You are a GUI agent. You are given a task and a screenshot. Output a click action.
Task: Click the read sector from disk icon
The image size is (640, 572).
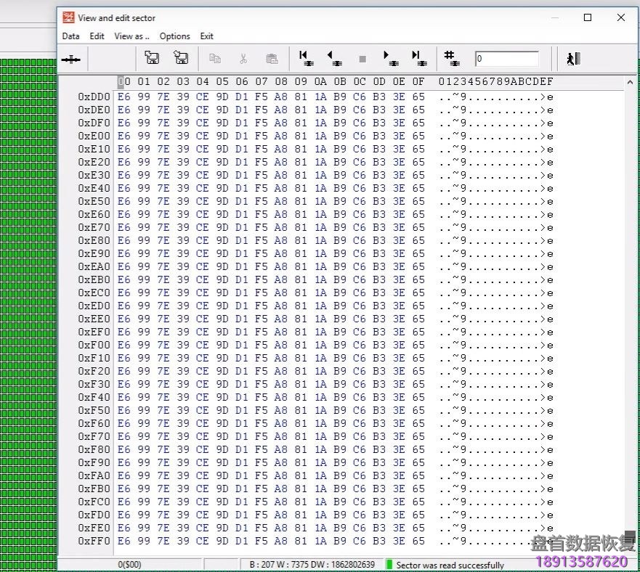[x=152, y=58]
